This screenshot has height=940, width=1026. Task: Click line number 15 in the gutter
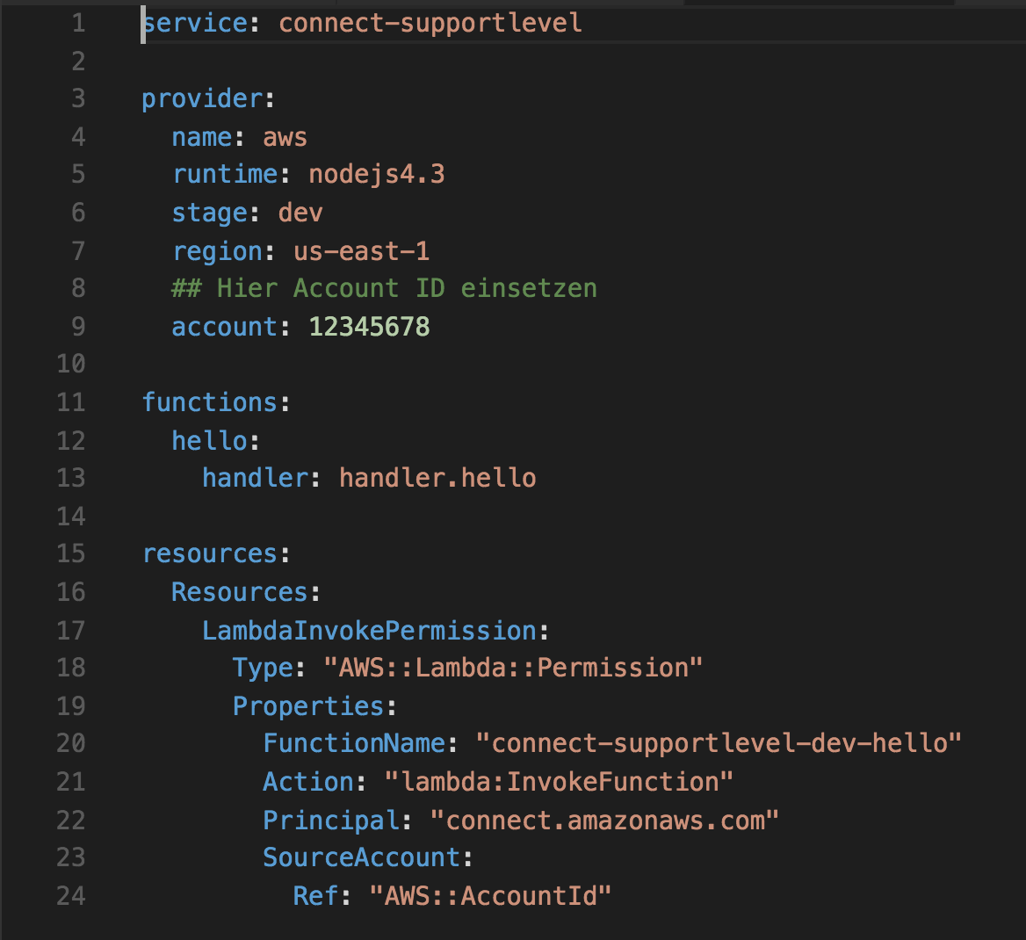point(70,554)
